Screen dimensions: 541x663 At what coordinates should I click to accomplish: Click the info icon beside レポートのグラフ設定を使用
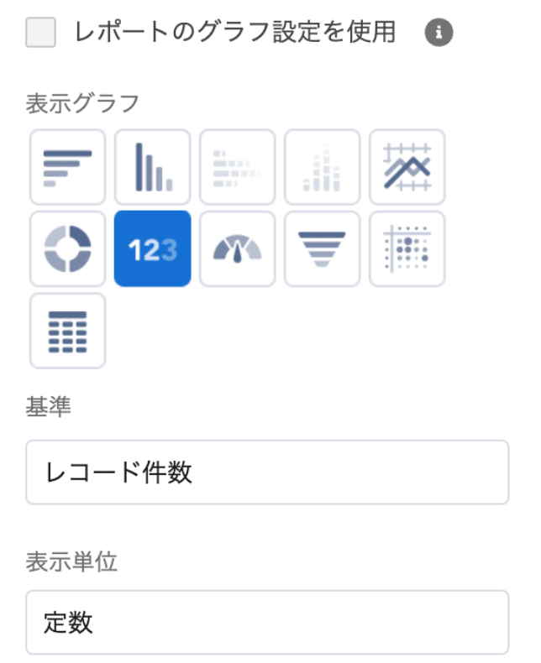click(x=439, y=32)
